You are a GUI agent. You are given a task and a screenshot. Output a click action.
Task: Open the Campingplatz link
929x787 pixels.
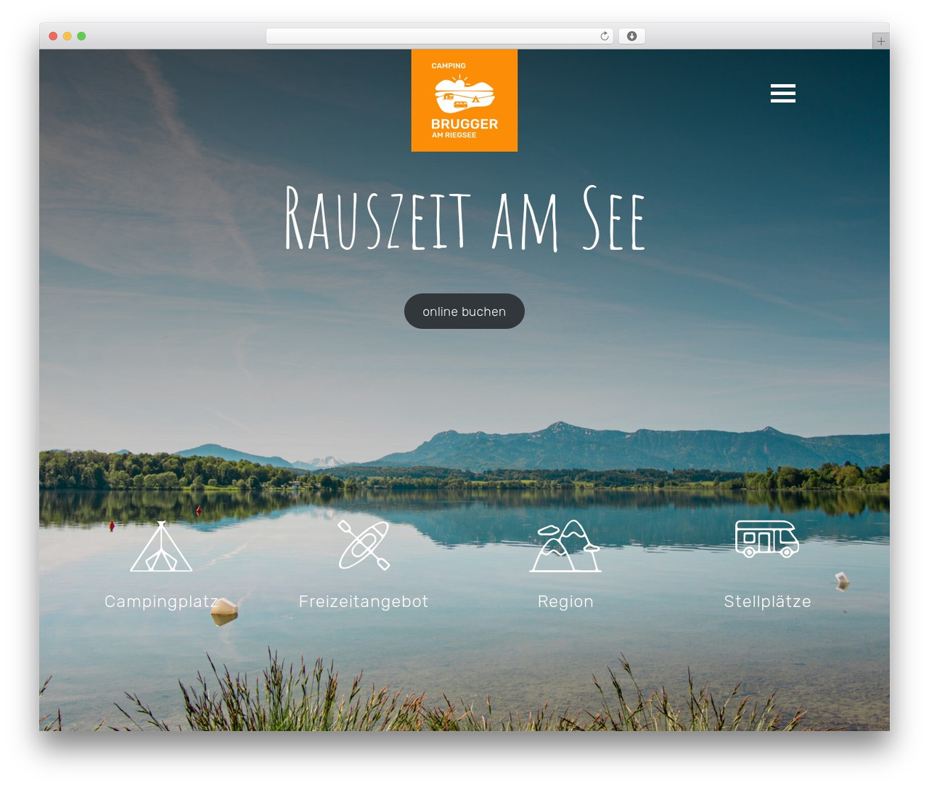point(161,601)
